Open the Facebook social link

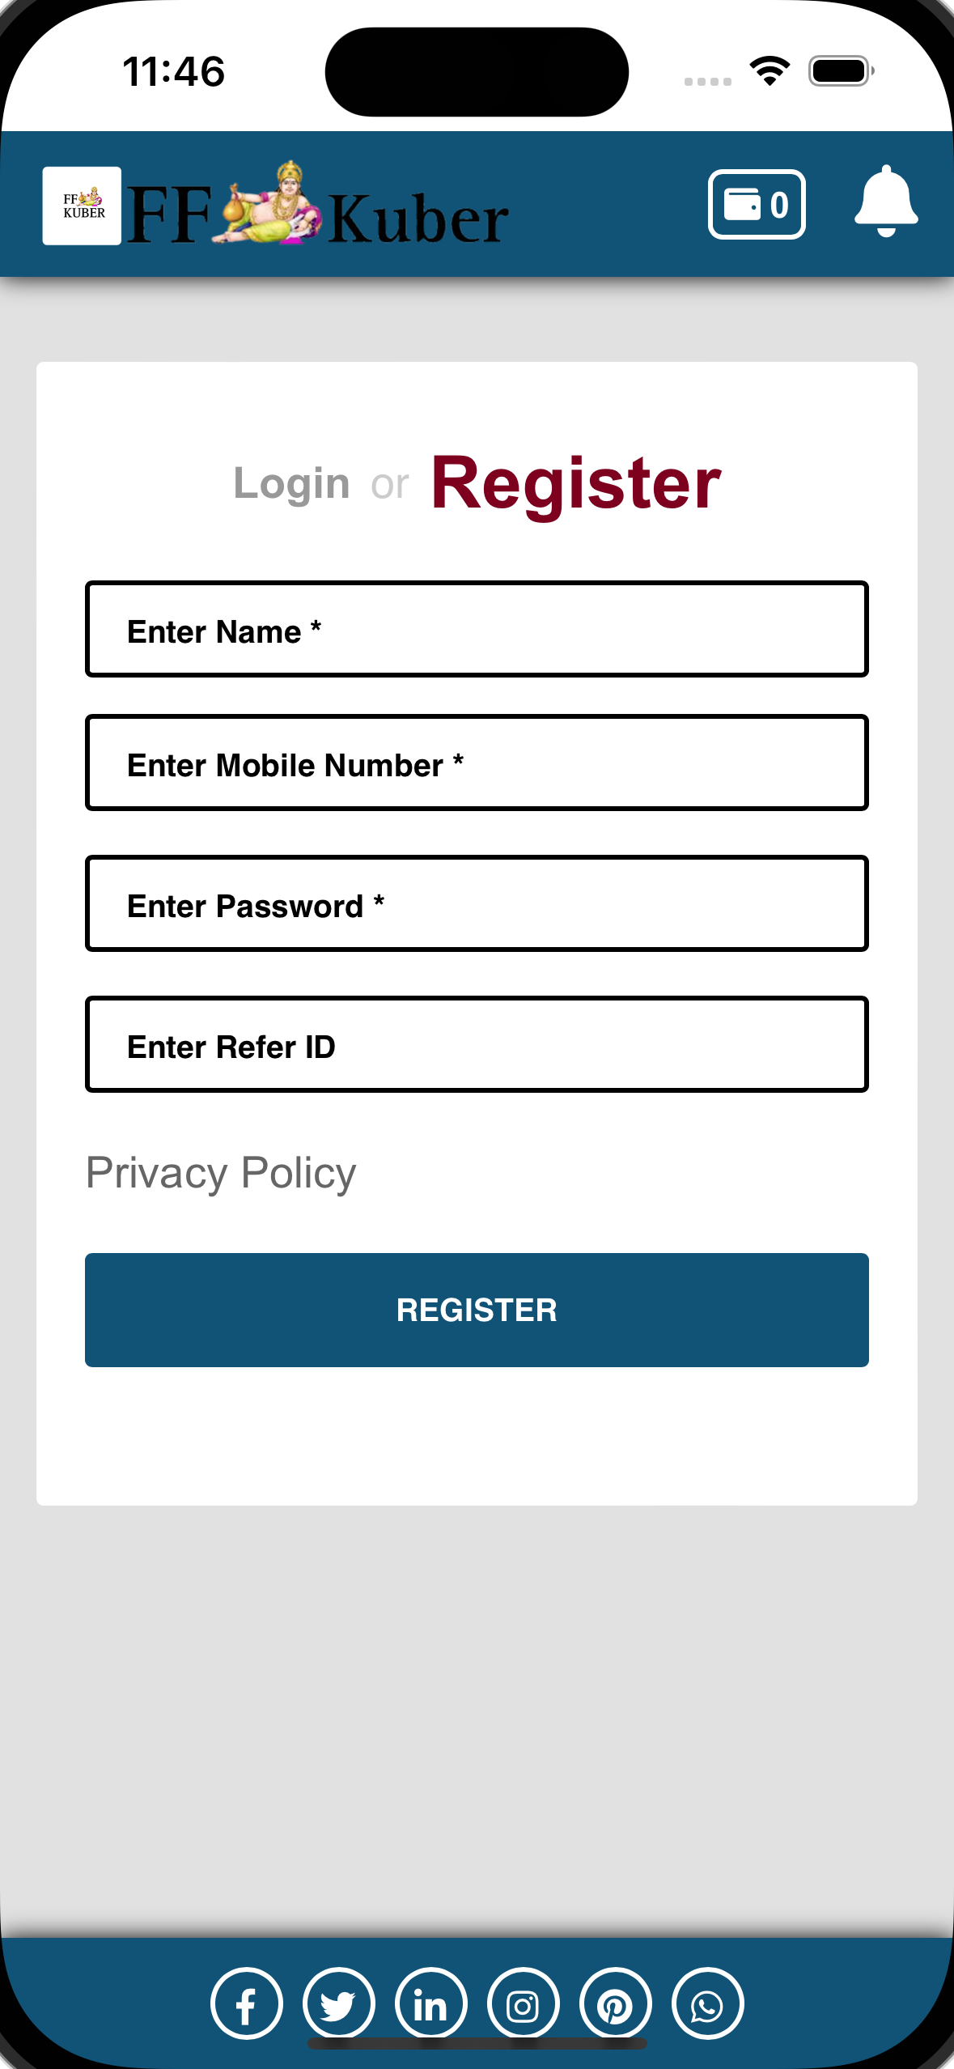point(247,2003)
